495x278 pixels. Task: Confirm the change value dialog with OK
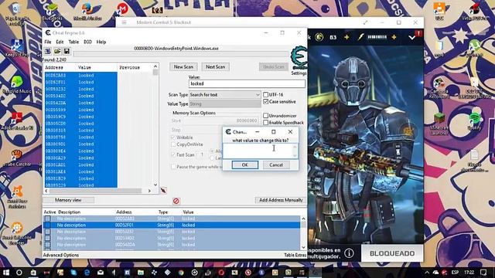(x=244, y=164)
